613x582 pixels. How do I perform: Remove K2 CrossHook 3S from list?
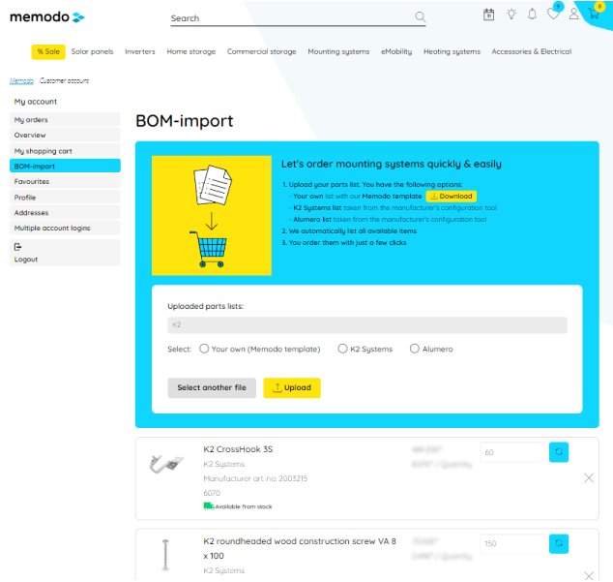(x=589, y=477)
